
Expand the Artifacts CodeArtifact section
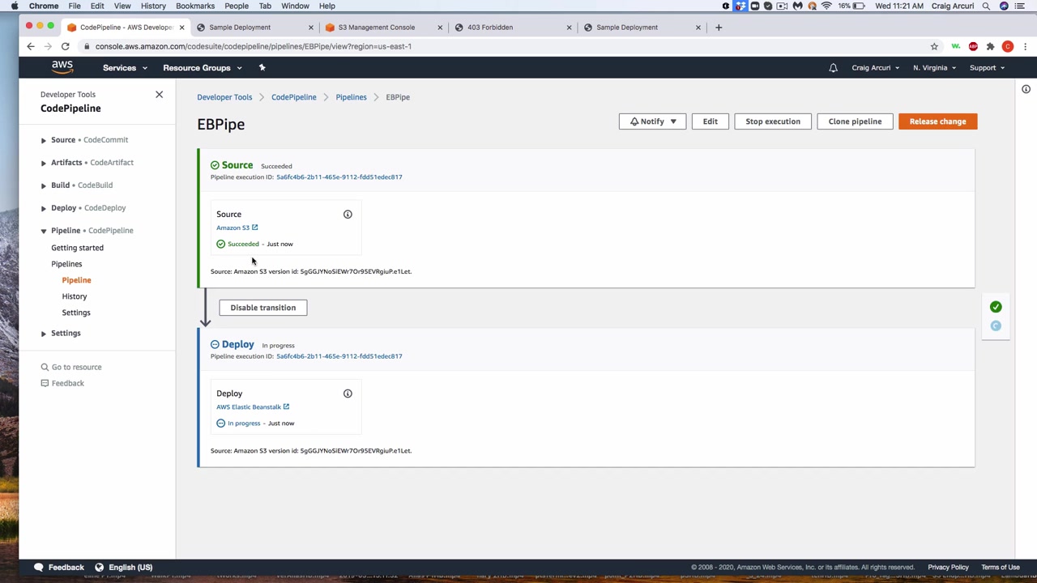44,163
